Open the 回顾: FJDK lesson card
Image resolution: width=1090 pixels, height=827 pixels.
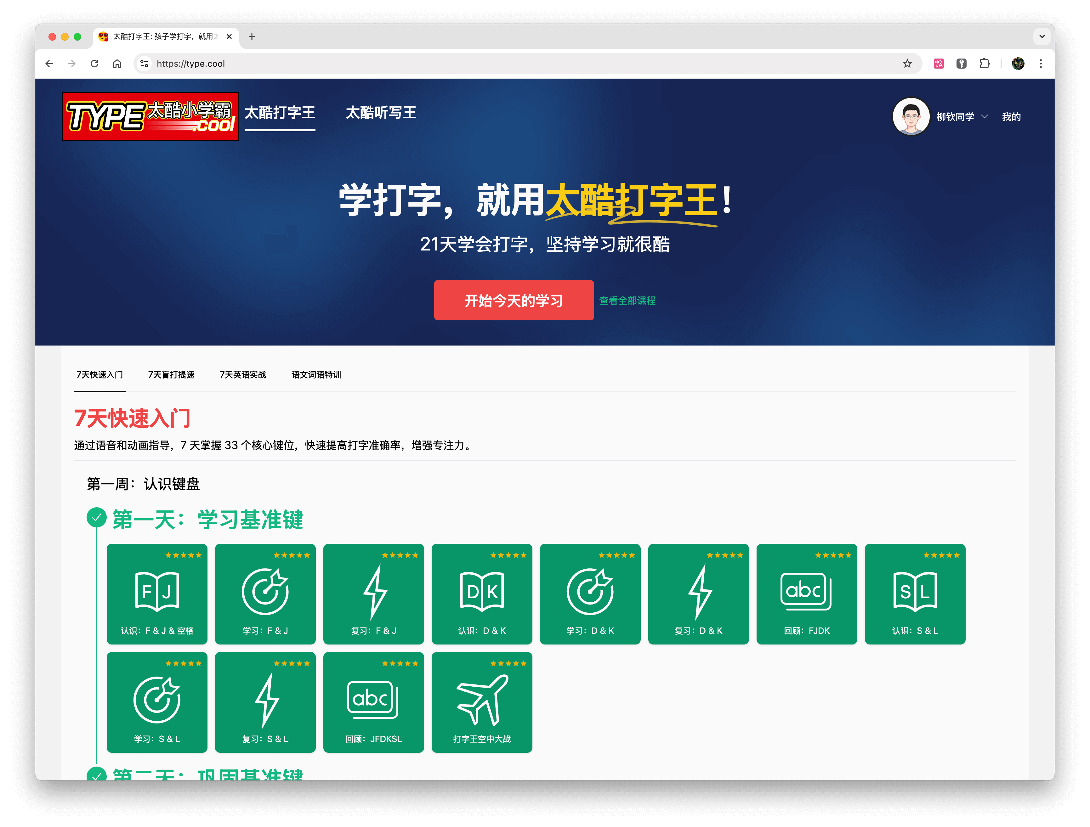(807, 594)
